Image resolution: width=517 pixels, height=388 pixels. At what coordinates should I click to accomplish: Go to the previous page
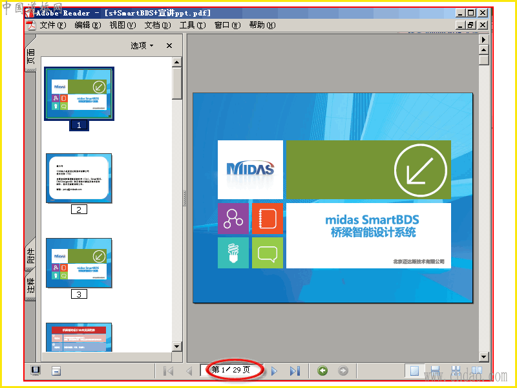189,371
